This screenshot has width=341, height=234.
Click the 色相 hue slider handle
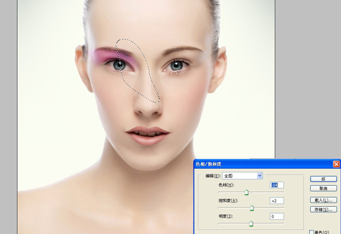click(x=247, y=193)
